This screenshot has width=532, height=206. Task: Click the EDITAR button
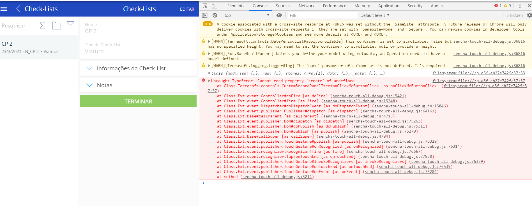click(x=187, y=9)
